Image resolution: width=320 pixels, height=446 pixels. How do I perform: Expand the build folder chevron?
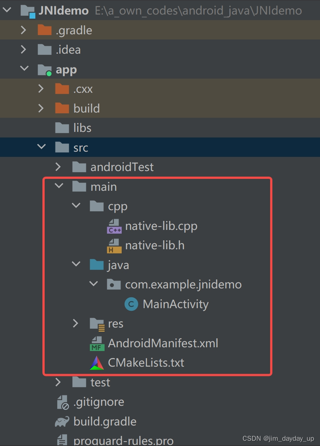point(41,108)
